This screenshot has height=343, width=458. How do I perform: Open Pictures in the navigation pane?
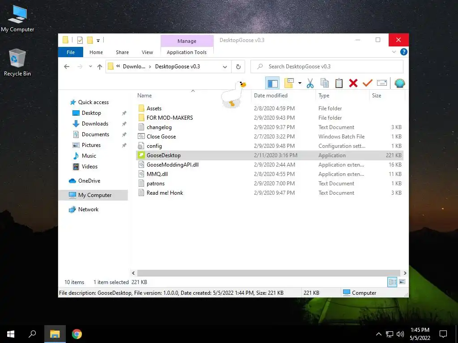(x=91, y=145)
